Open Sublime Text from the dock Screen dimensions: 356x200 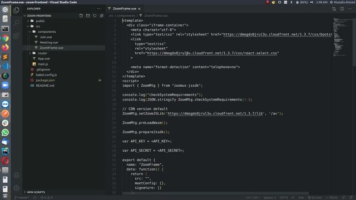coord(5,57)
